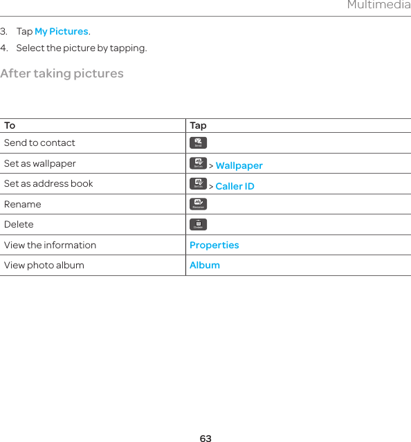The width and height of the screenshot is (411, 442).
Task: Open the Properties link
Action: pyautogui.click(x=214, y=246)
